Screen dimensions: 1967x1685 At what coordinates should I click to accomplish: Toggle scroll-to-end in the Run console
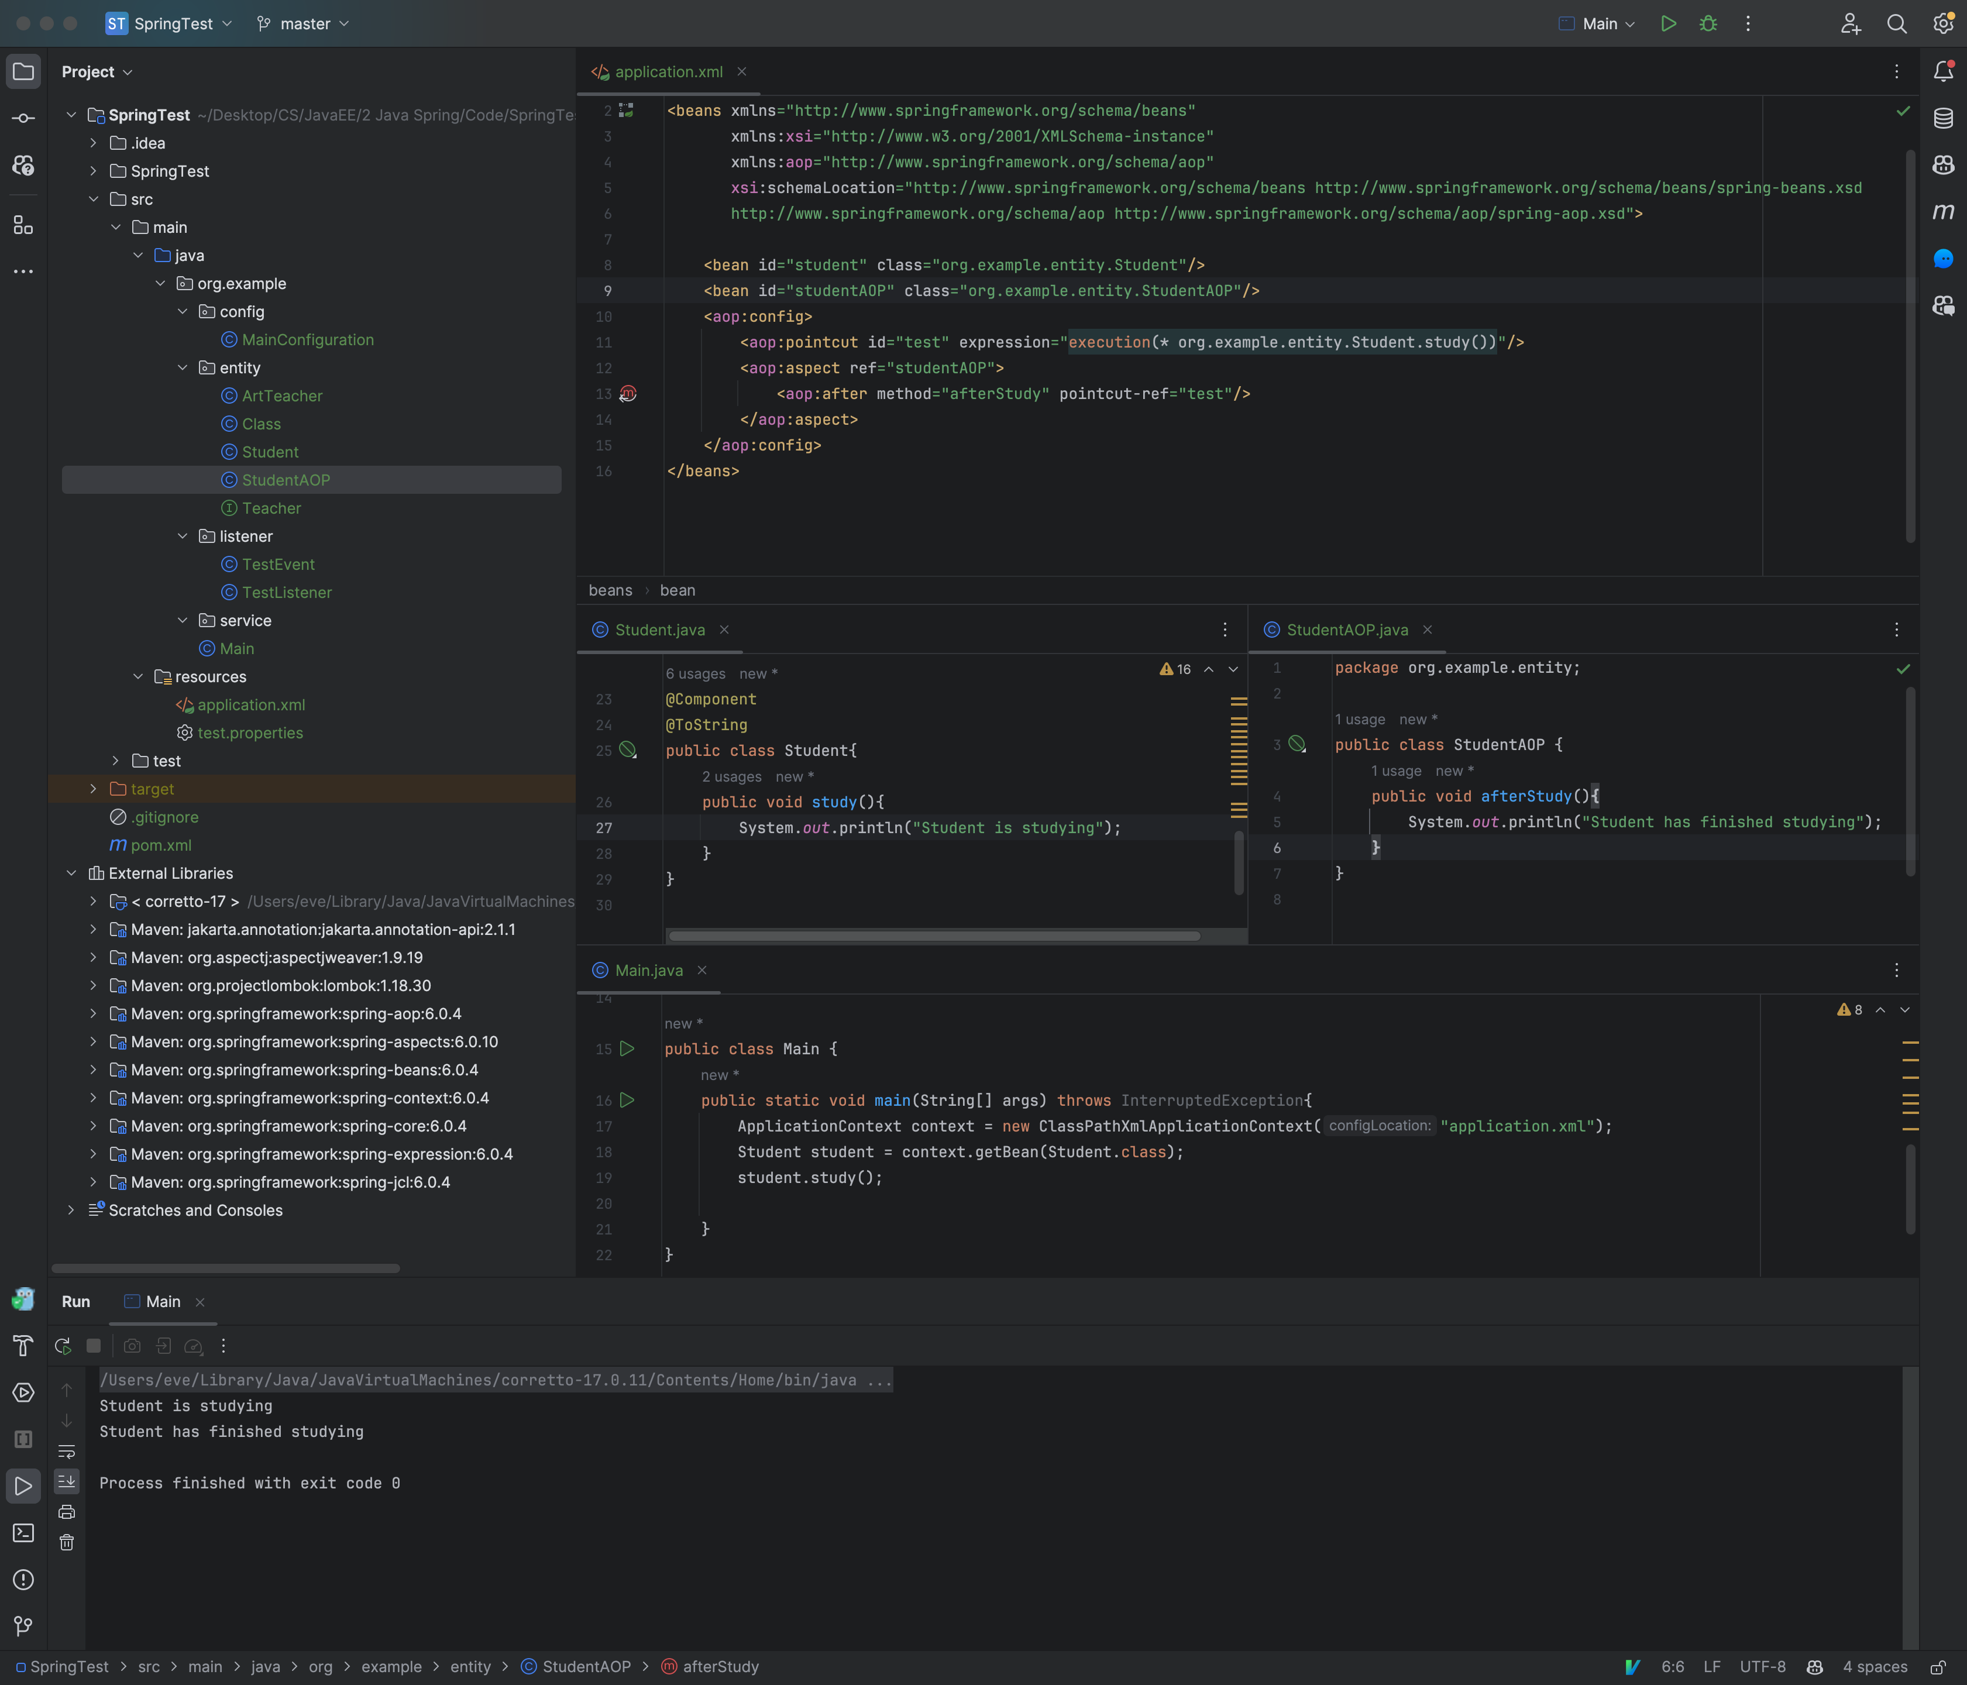point(67,1481)
